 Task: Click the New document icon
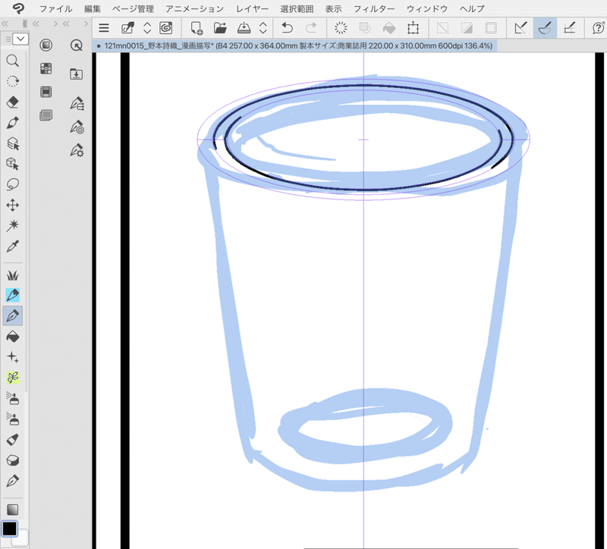click(197, 28)
